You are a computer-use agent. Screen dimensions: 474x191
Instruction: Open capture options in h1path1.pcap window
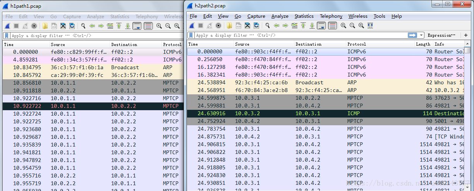(x=34, y=26)
